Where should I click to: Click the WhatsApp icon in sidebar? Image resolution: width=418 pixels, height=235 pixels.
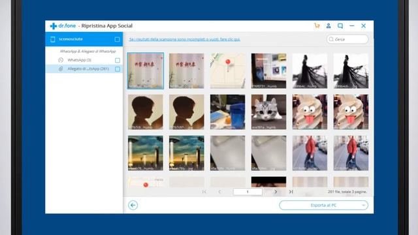click(x=61, y=60)
